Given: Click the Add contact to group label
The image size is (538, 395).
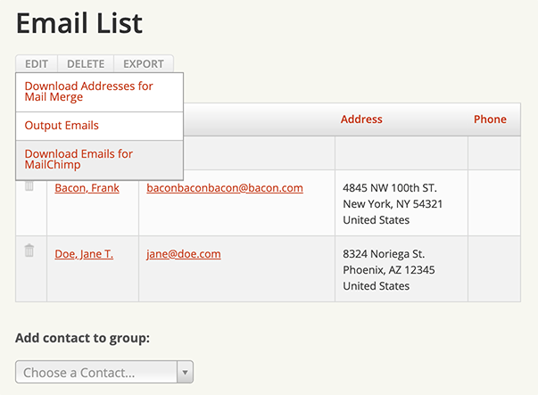Looking at the screenshot, I should (82, 339).
